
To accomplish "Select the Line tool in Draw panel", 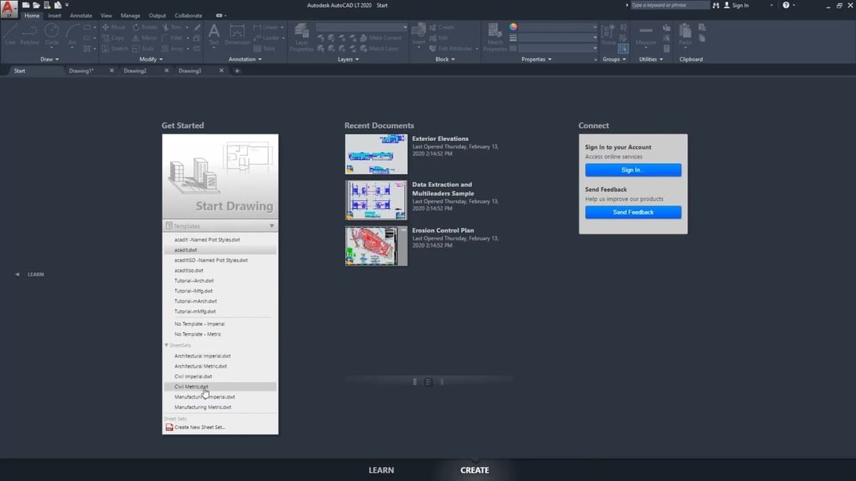I will 10,33.
